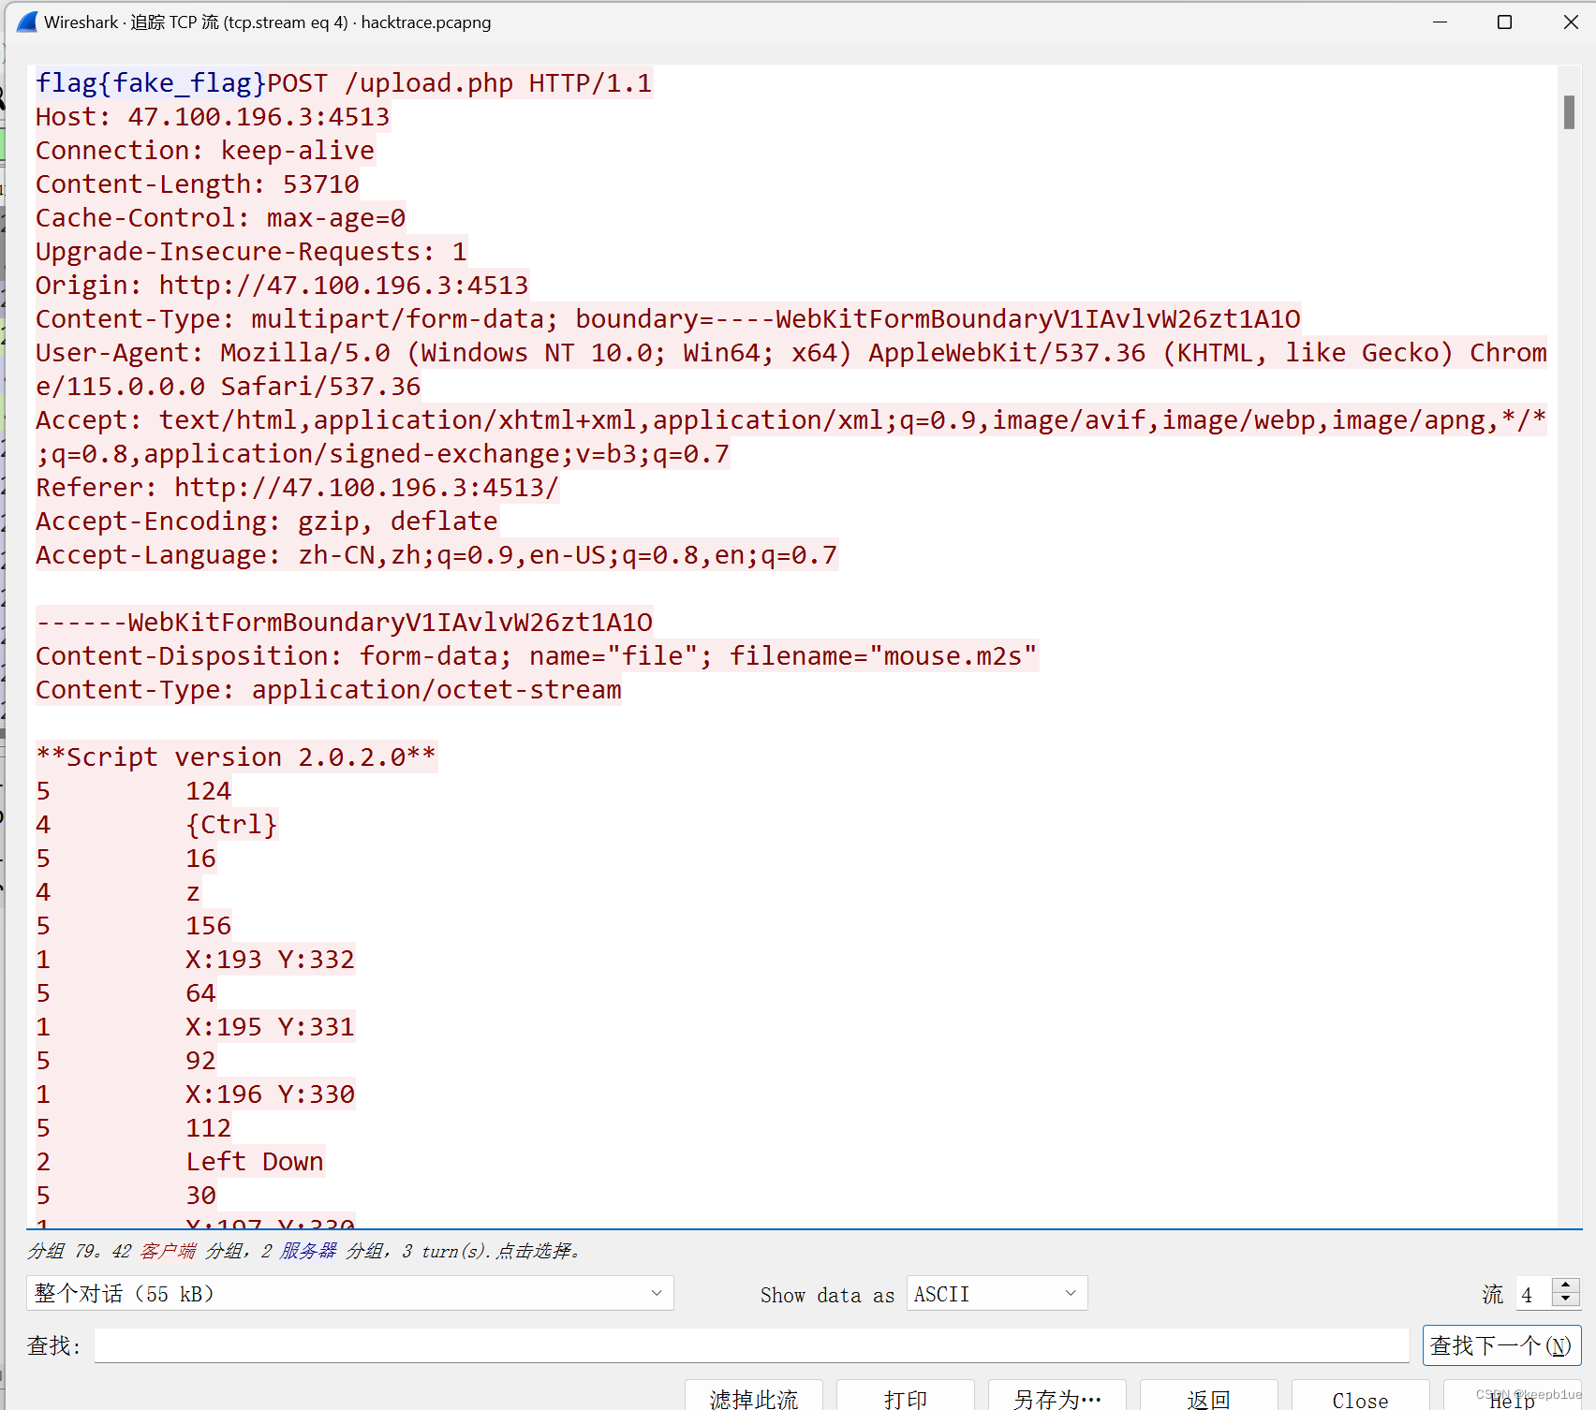
Task: Click the POST /upload.php HTTP/1.1 text
Action: 460,83
